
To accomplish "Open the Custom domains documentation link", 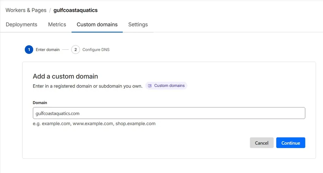I will pos(166,85).
